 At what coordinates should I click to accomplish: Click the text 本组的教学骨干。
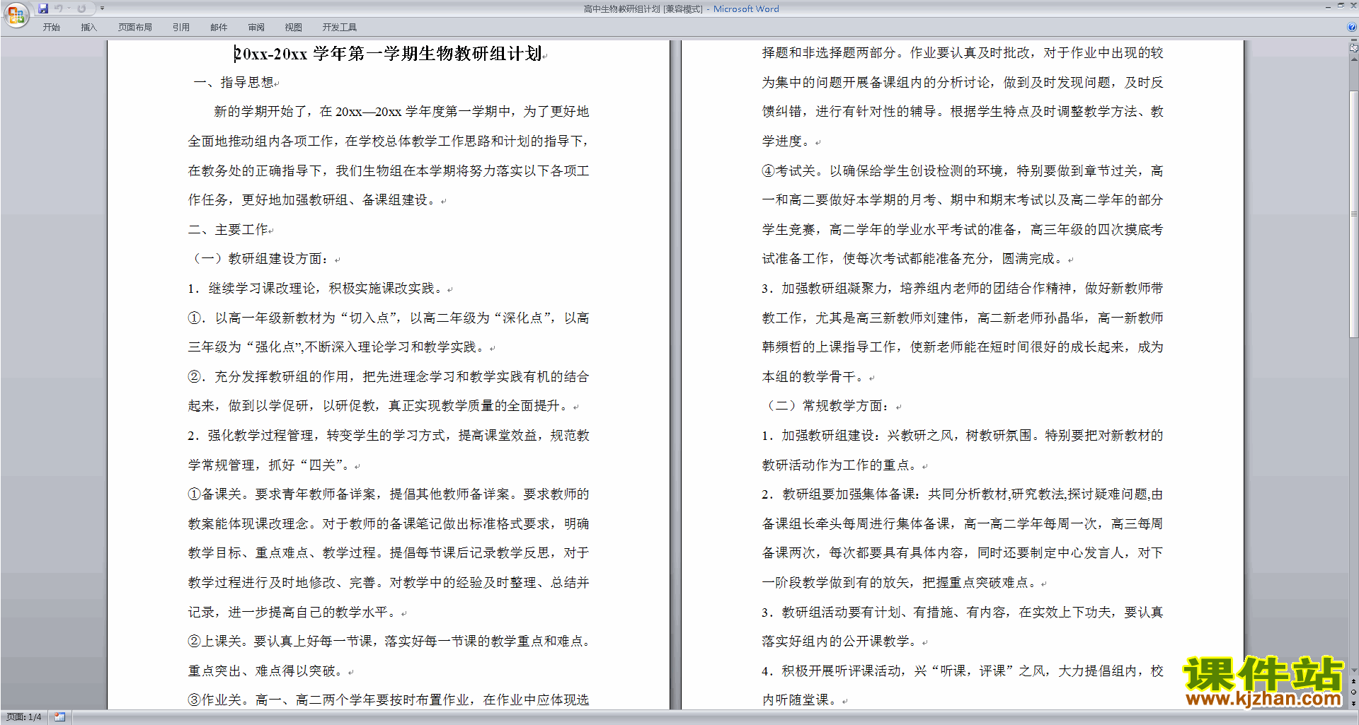tap(815, 377)
